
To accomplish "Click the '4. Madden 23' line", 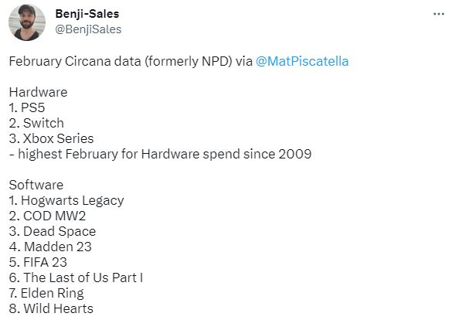I will point(50,247).
